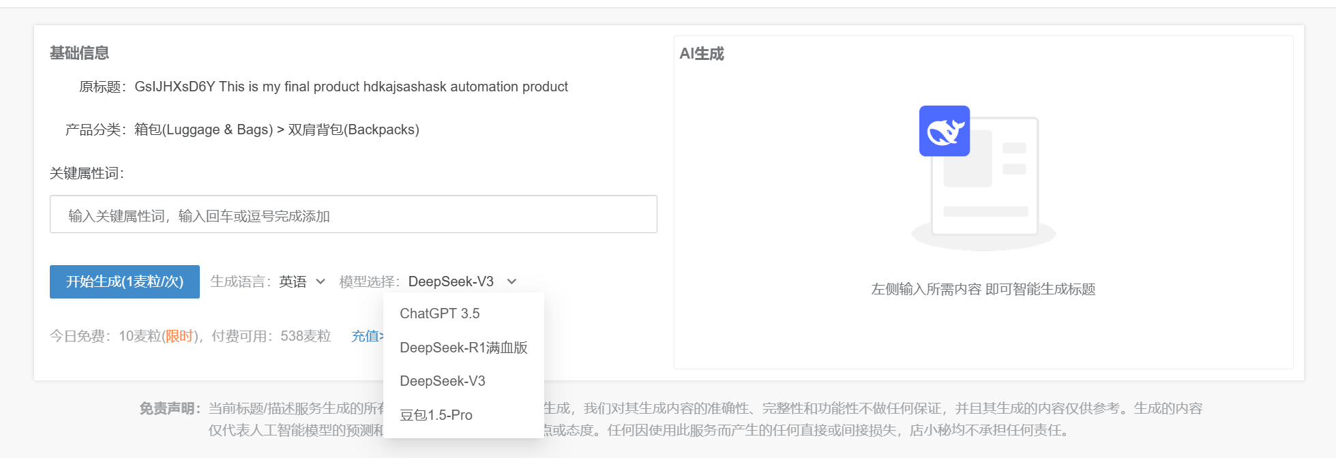Pick 豆包1.5-Pro as the generation model
This screenshot has width=1336, height=458.
pos(435,414)
